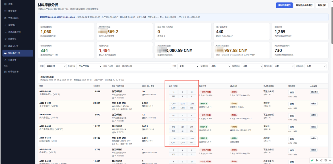Click the 物料 / 仓库 search input
This screenshot has width=333, height=164.
pyautogui.click(x=143, y=66)
